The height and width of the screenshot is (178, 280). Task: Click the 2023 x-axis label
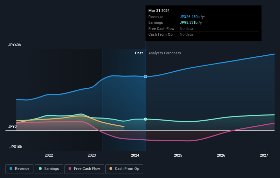92,155
